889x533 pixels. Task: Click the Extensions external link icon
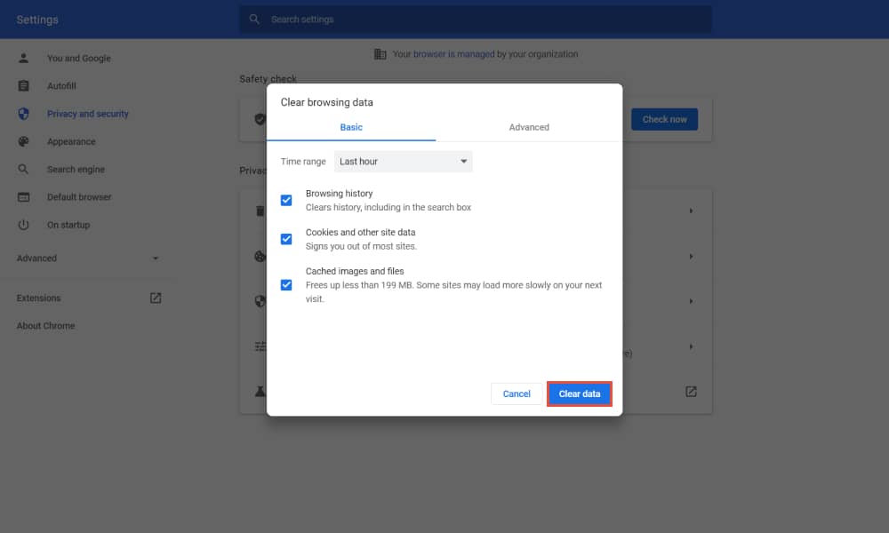coord(156,298)
